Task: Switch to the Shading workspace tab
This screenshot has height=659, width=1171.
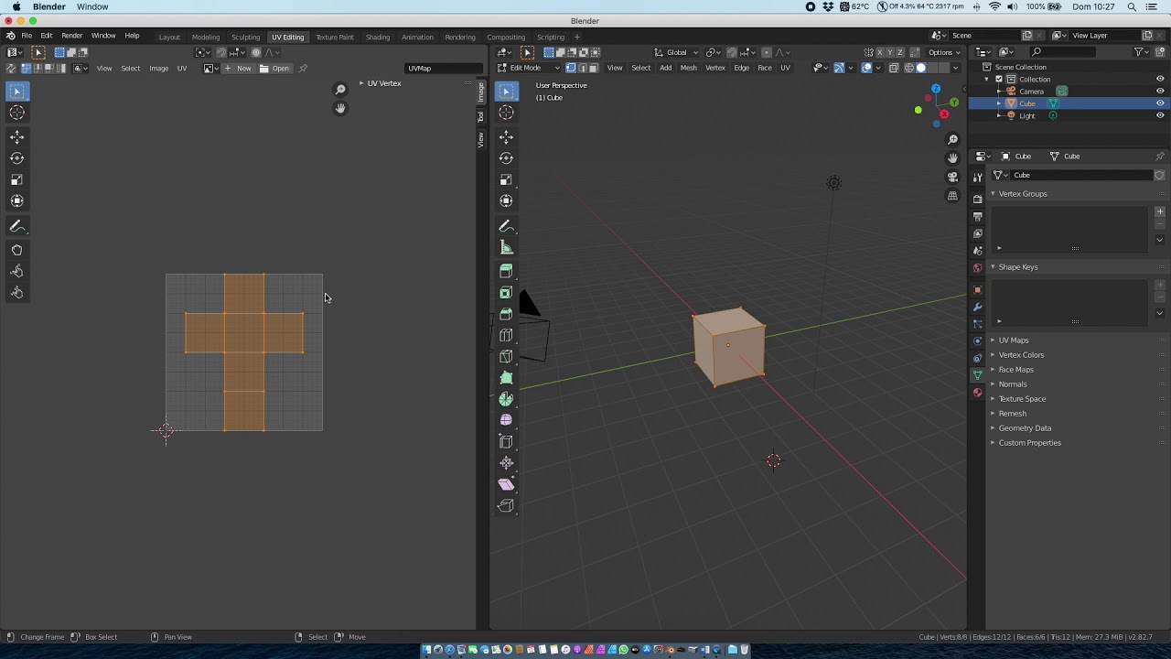Action: [x=378, y=38]
